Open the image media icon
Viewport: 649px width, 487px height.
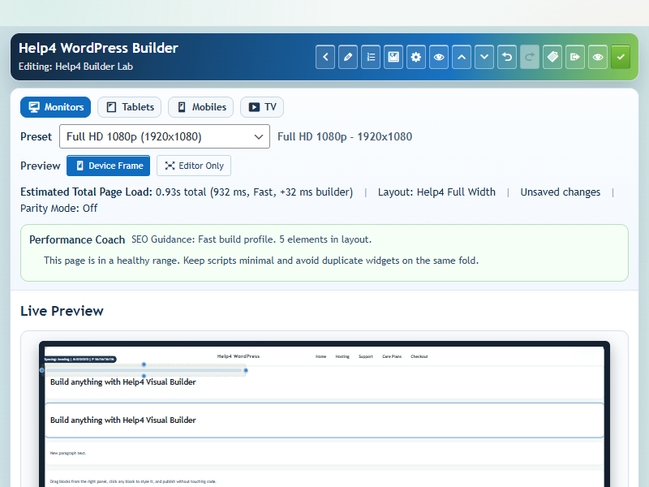click(393, 57)
